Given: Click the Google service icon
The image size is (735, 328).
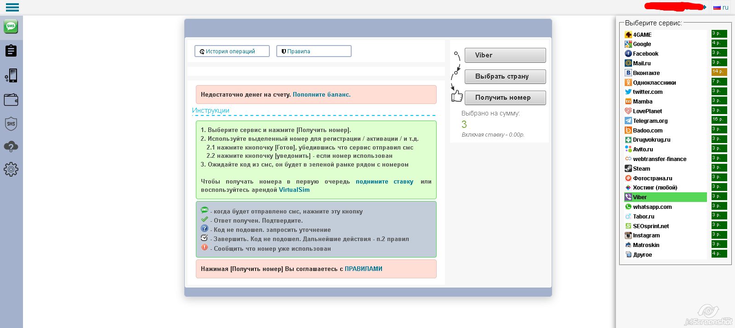Looking at the screenshot, I should point(628,44).
